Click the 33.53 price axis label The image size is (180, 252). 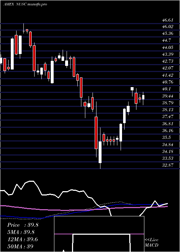point(168,158)
